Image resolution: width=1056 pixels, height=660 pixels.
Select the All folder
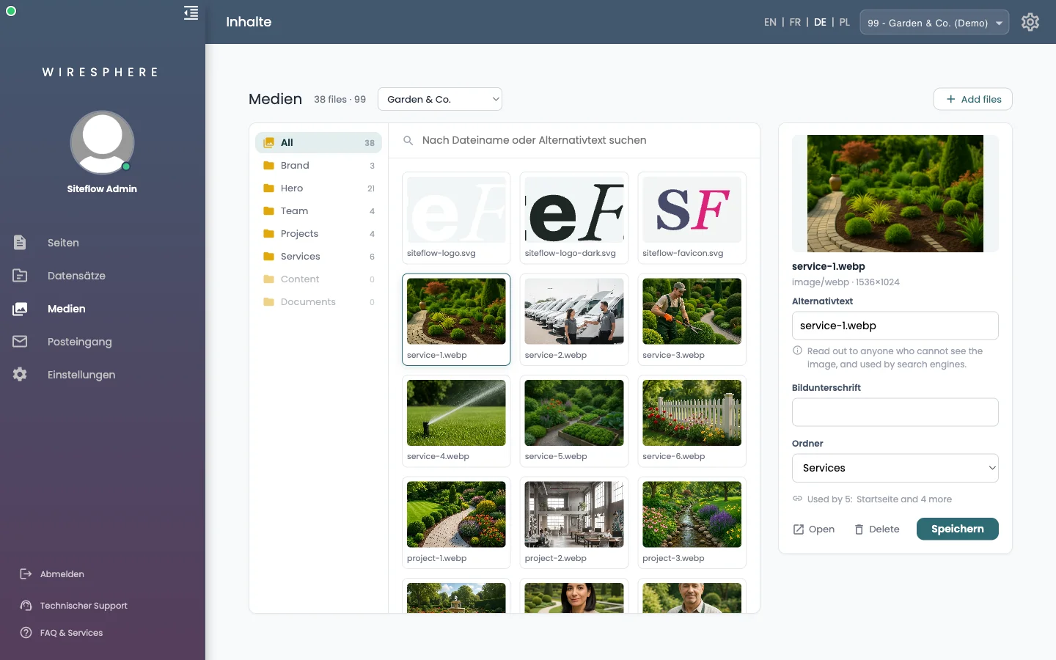318,142
